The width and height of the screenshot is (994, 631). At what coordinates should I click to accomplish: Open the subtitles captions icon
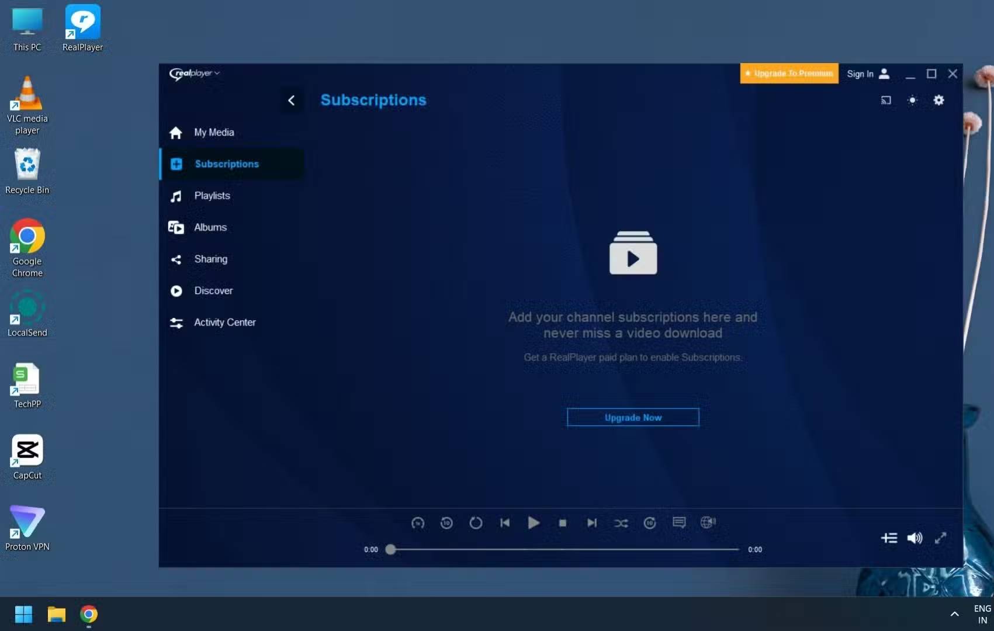tap(679, 522)
